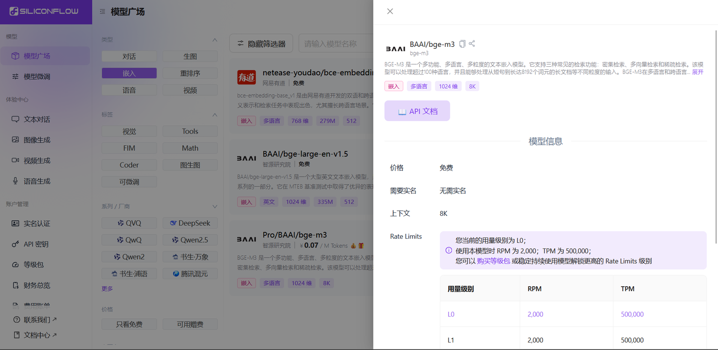
Task: Open the API 文档 button
Action: pyautogui.click(x=417, y=111)
